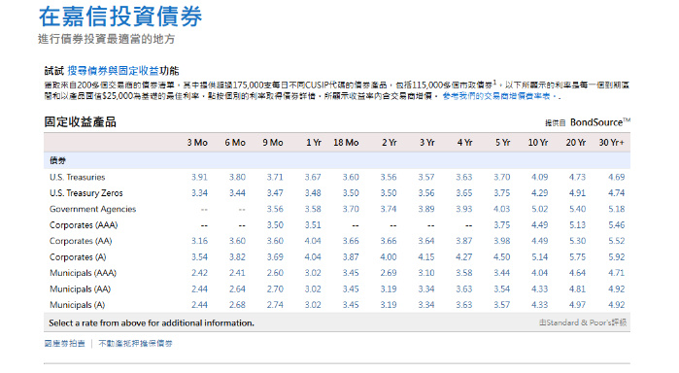Select U.S. Treasuries 1 Yr rate 3.67

(x=313, y=177)
